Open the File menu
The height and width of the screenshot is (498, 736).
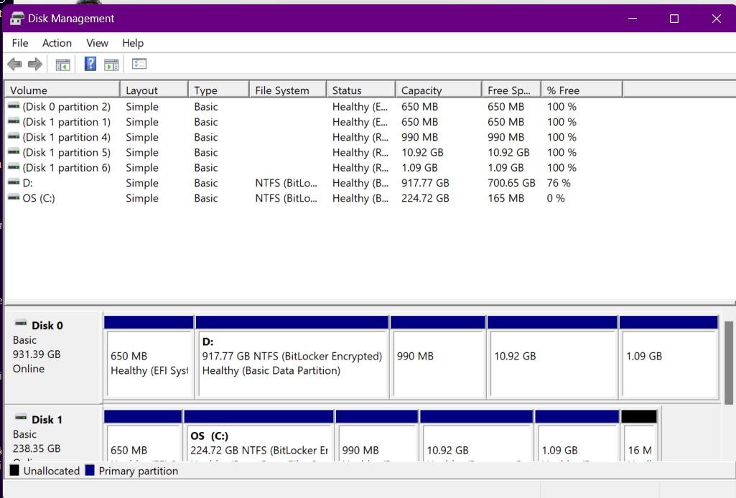20,43
